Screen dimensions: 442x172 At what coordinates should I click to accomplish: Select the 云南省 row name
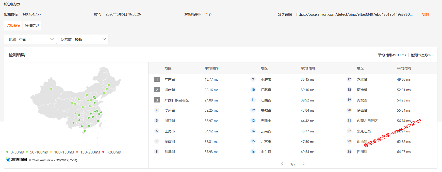266,131
